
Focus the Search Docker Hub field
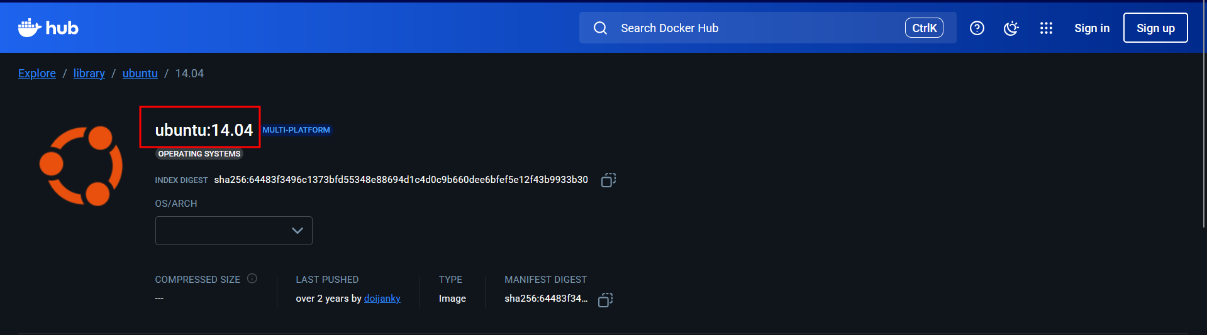tap(755, 28)
